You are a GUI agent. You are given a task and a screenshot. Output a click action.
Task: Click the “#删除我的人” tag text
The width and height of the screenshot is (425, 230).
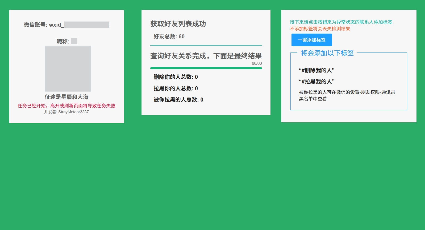(x=316, y=70)
